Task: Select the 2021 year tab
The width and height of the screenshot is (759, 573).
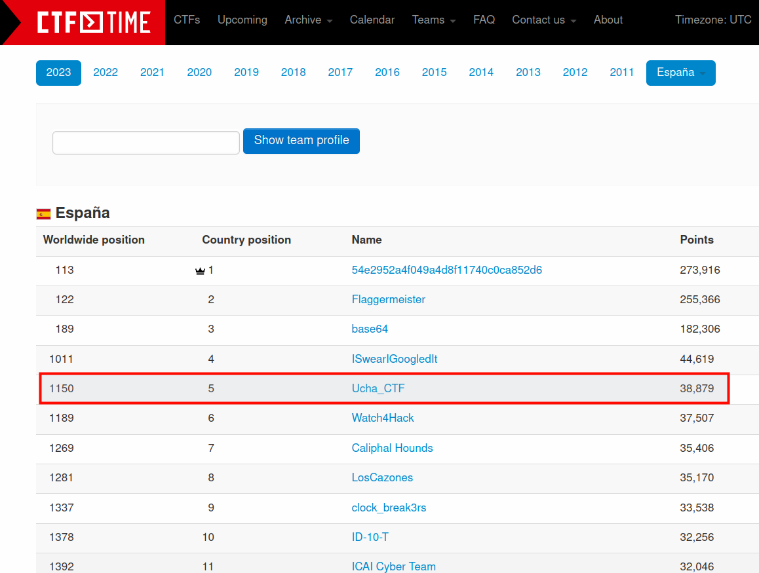Action: pos(153,73)
